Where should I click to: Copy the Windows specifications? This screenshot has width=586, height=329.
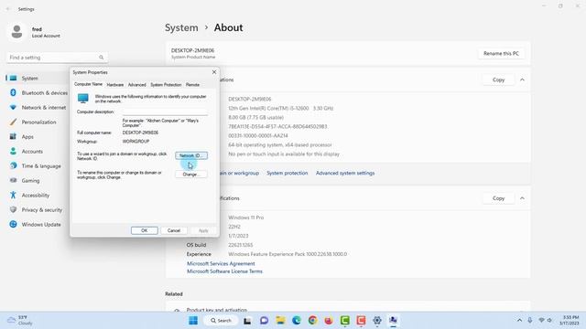click(498, 198)
